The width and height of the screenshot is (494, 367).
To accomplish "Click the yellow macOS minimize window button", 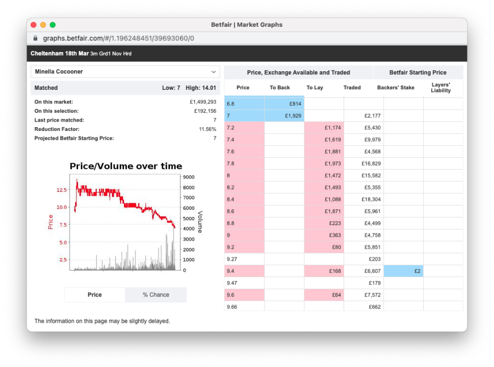I will point(43,25).
